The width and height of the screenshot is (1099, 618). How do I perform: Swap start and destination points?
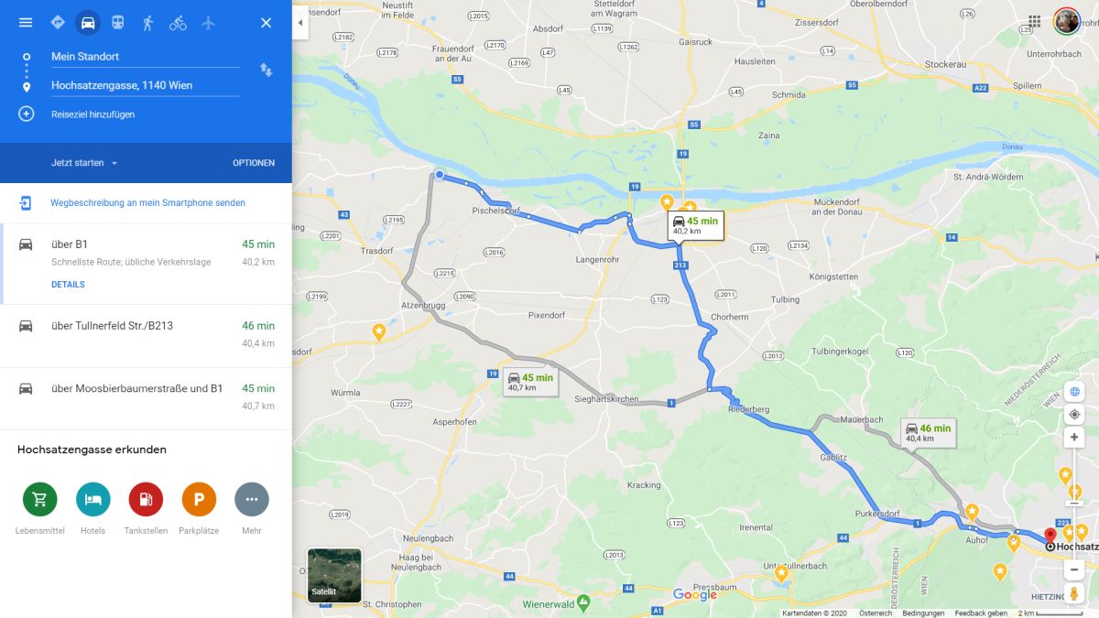click(x=266, y=70)
